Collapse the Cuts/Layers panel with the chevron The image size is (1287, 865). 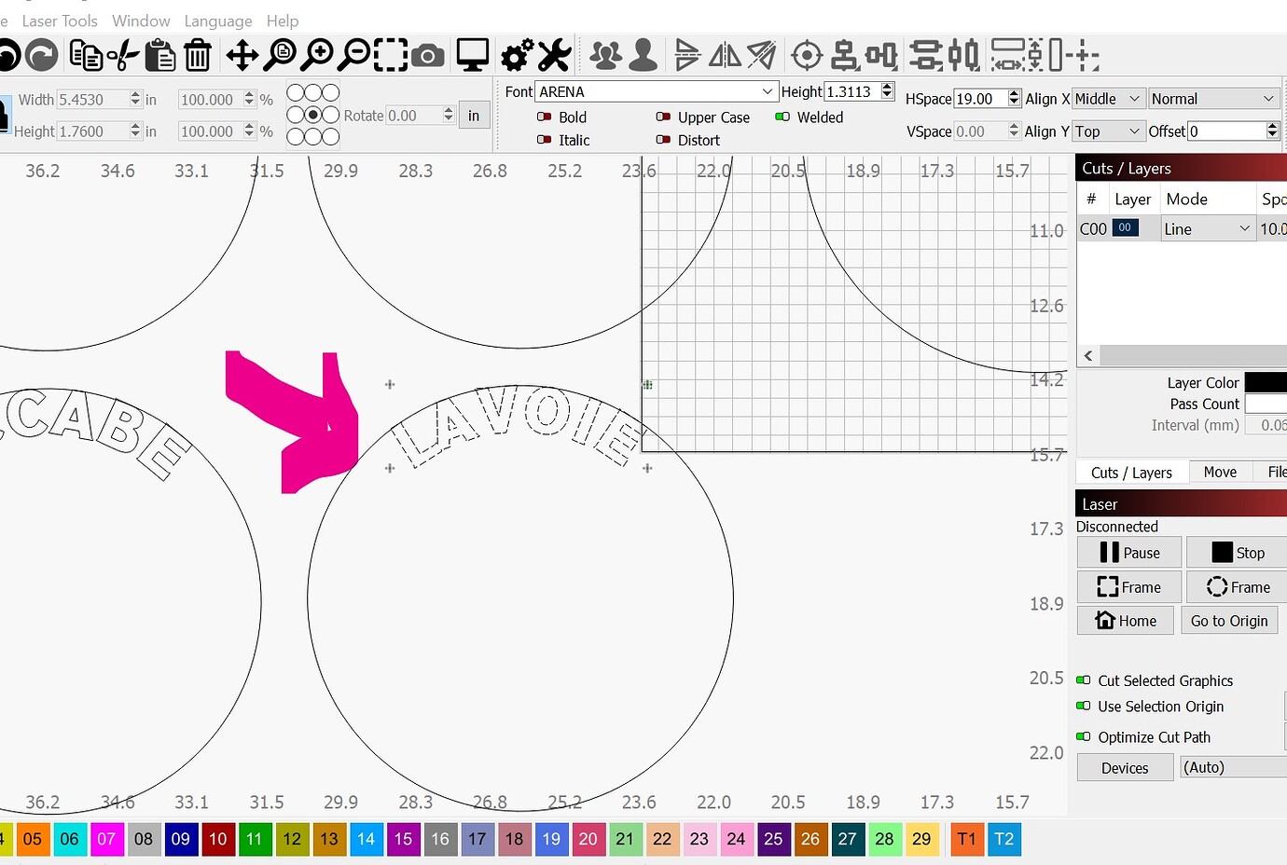click(x=1088, y=355)
